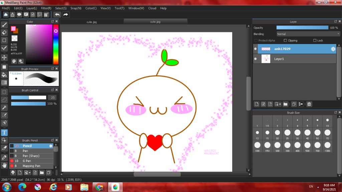This screenshot has height=192, width=342.
Task: Select transparent color swatch
Action: point(14,38)
